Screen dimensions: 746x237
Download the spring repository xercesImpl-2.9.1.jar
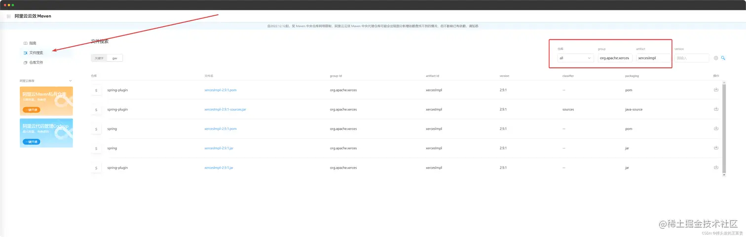pyautogui.click(x=716, y=148)
